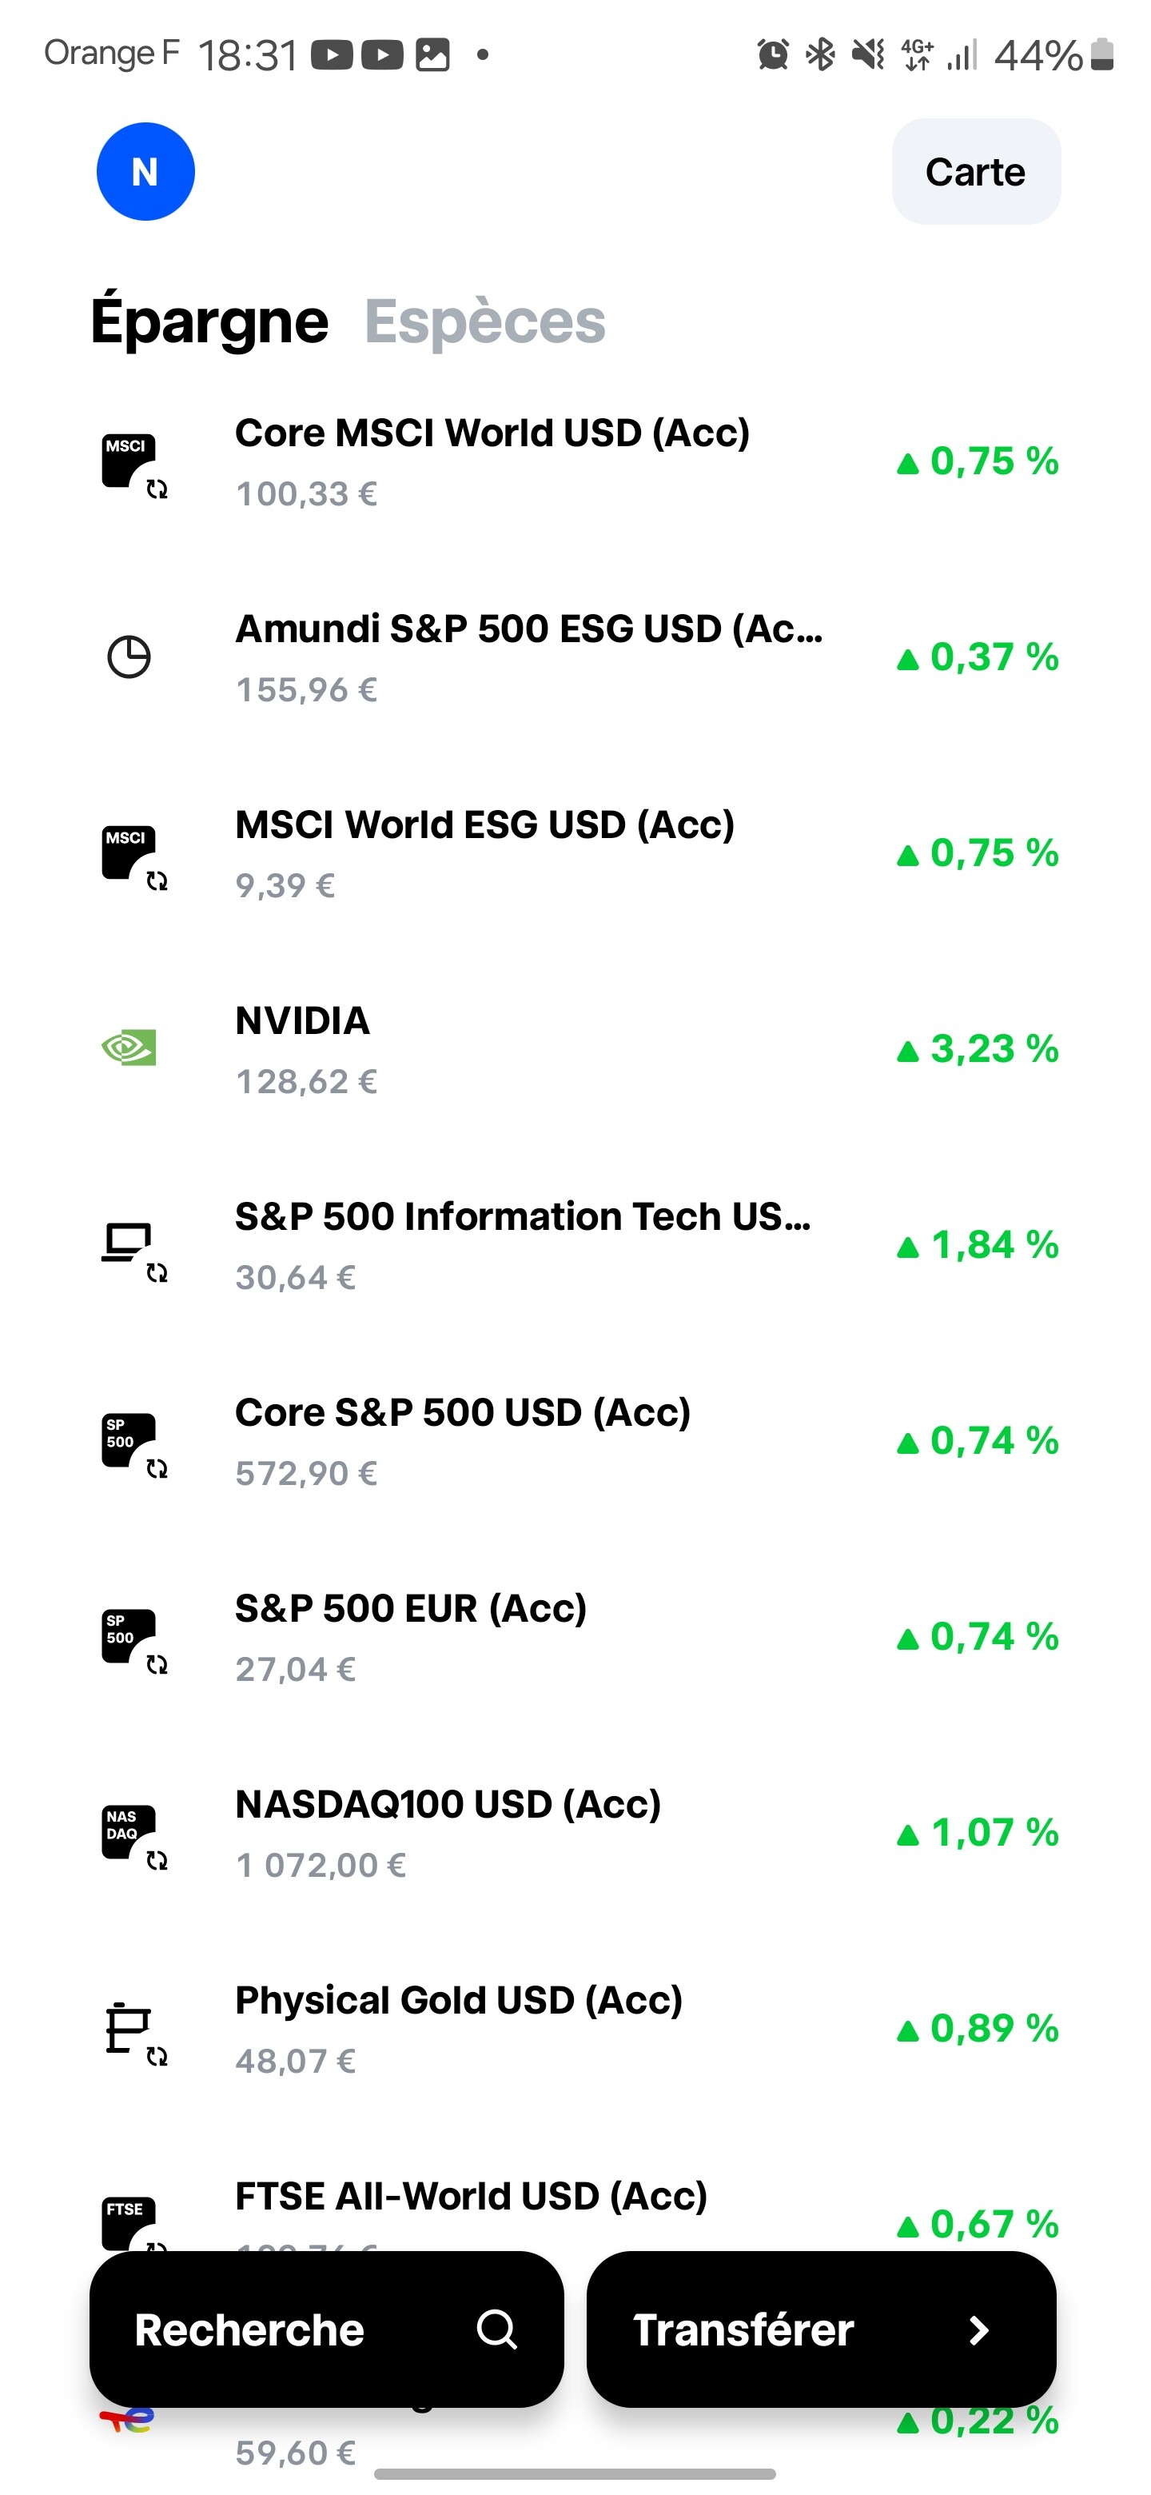Tap the S&P 500 Information Tech laptop icon
This screenshot has height=2495, width=1151.
coord(129,1244)
